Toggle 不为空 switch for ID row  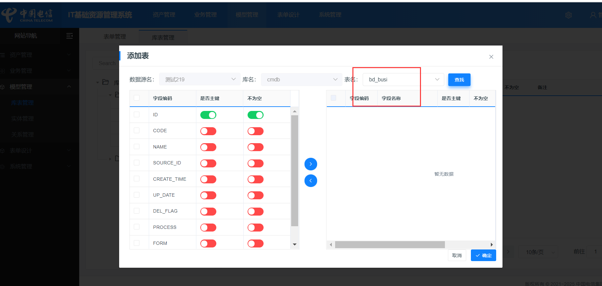pyautogui.click(x=256, y=115)
